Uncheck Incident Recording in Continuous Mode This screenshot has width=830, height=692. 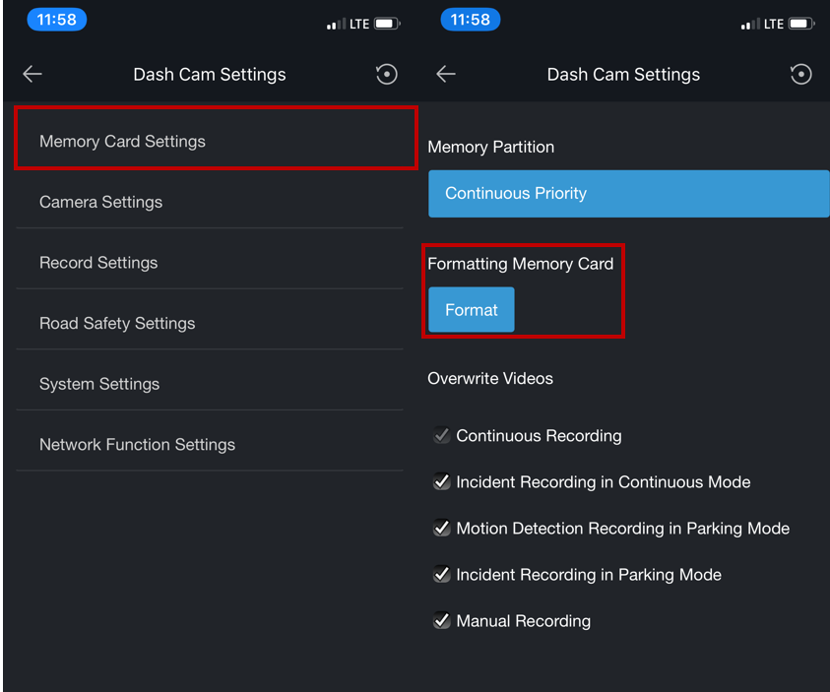click(441, 482)
